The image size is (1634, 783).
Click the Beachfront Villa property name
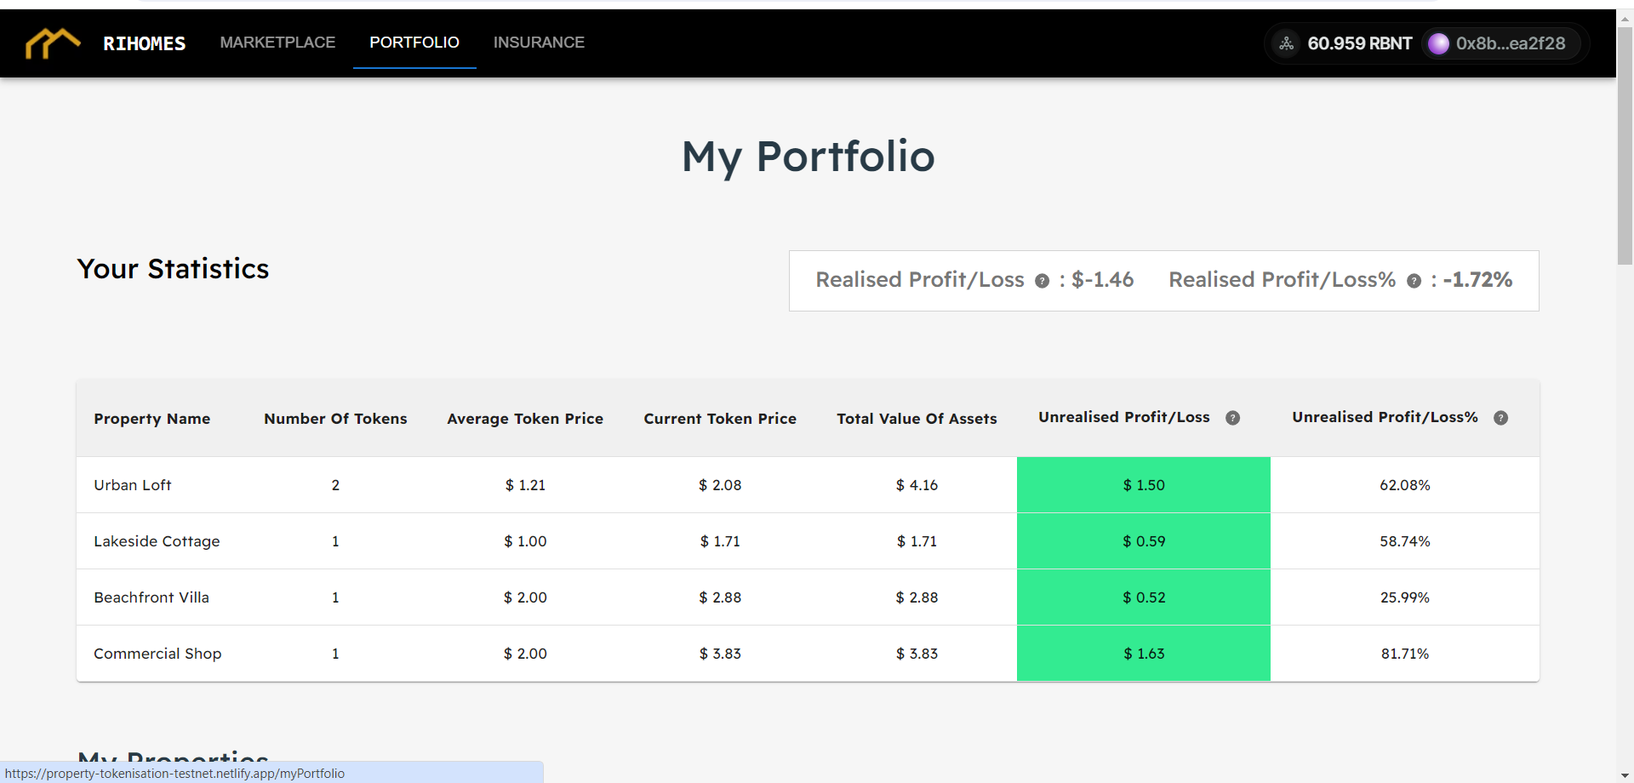pos(151,597)
